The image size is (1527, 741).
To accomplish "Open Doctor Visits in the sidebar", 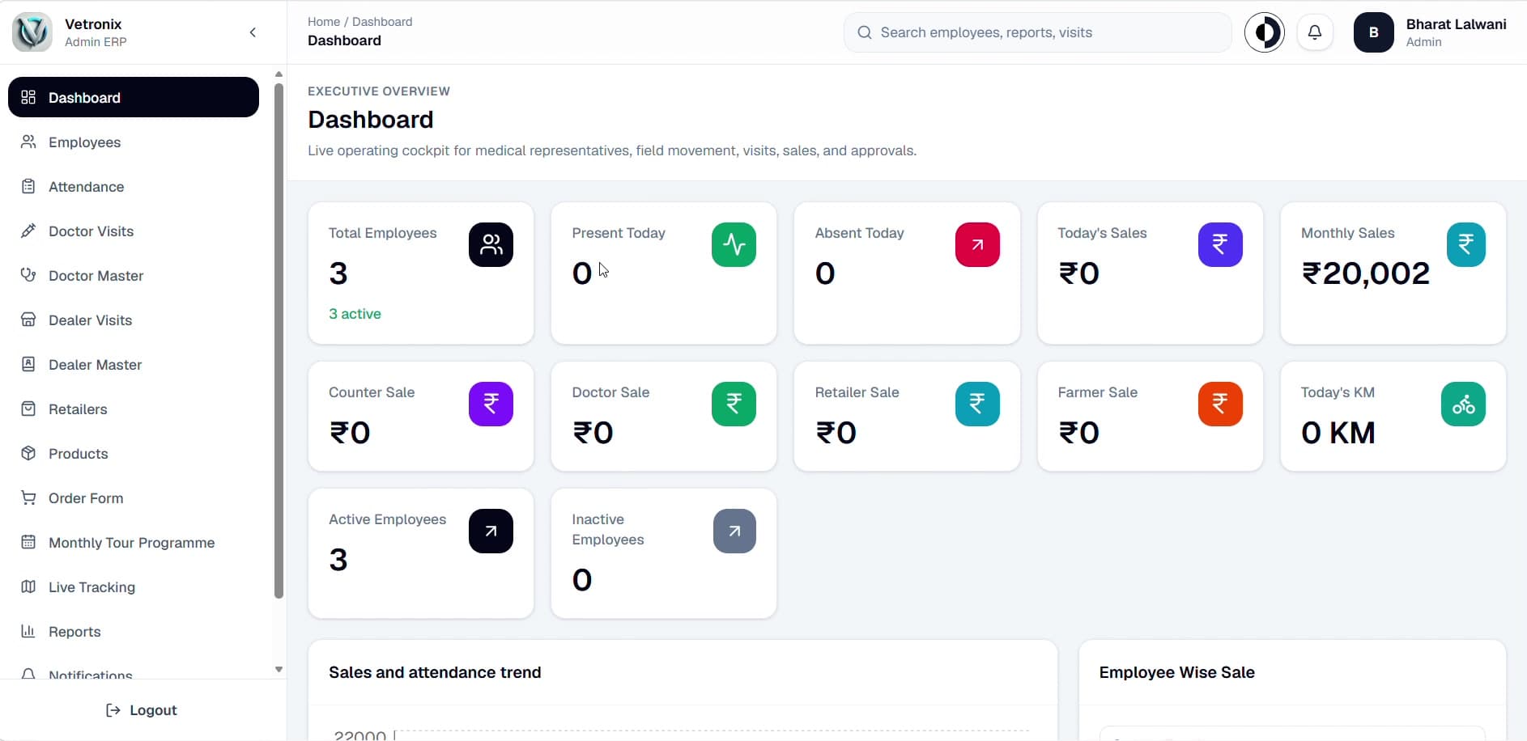I will [134, 231].
